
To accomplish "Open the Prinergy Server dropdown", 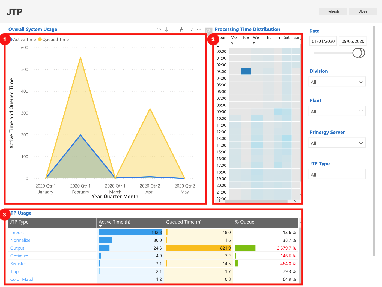I will 337,143.
